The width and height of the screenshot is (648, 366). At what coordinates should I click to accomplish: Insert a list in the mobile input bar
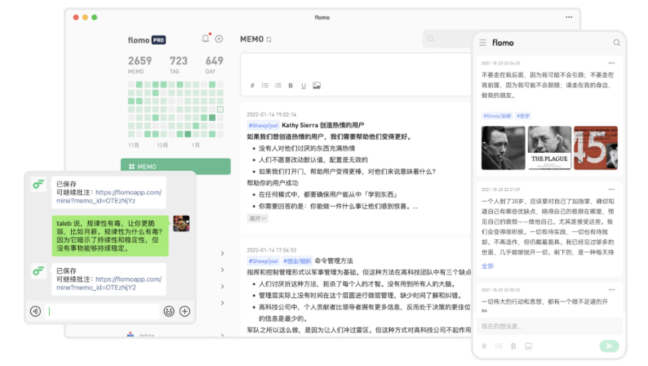pos(499,346)
